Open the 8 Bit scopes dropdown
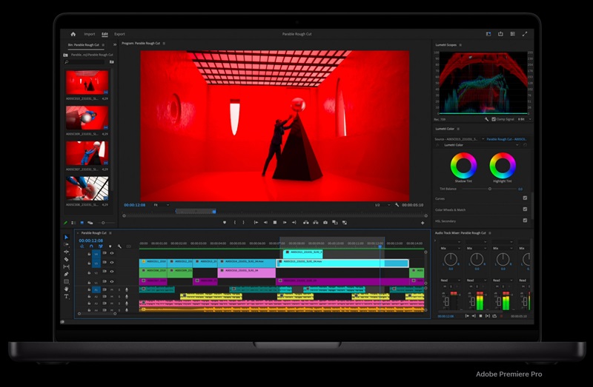The image size is (593, 387). click(525, 119)
